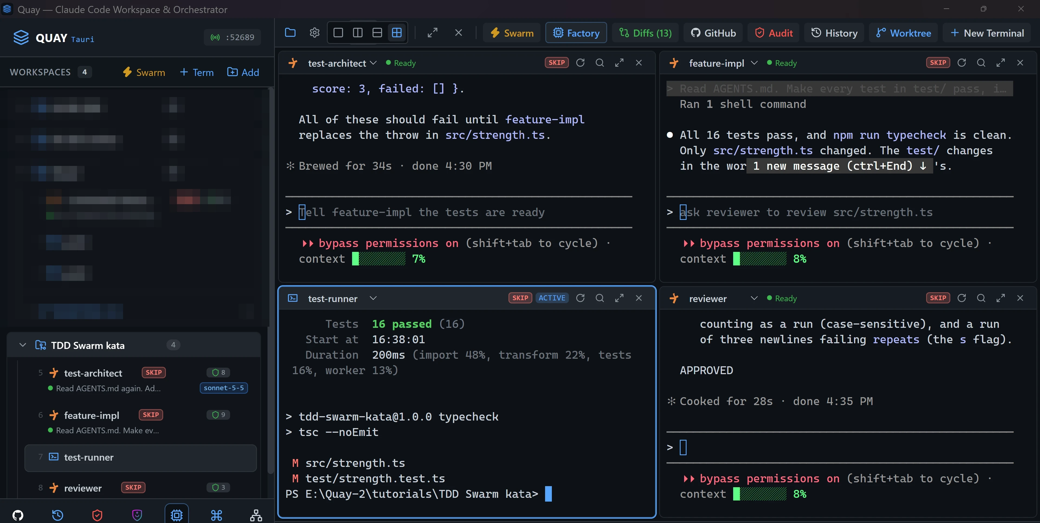Toggle SKIP on test-runner pane header
Image resolution: width=1040 pixels, height=523 pixels.
pyautogui.click(x=520, y=298)
